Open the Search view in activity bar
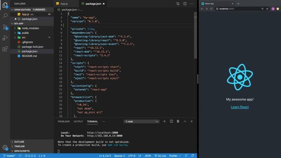281x158 pixels. pos(5,16)
